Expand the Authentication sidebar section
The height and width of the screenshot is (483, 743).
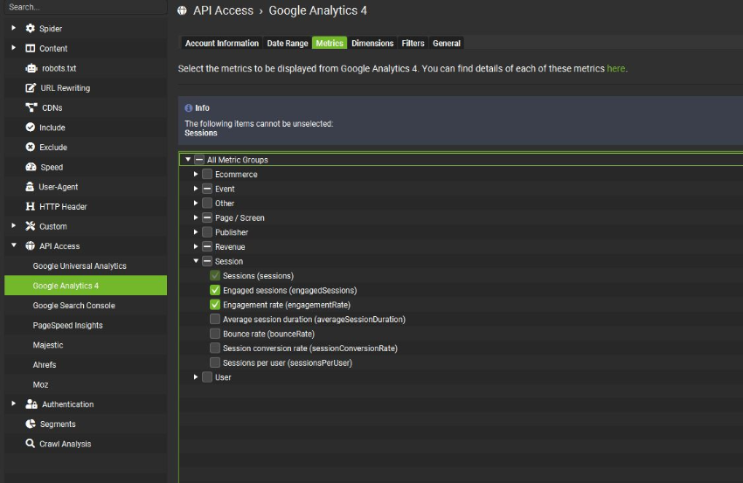coord(14,404)
